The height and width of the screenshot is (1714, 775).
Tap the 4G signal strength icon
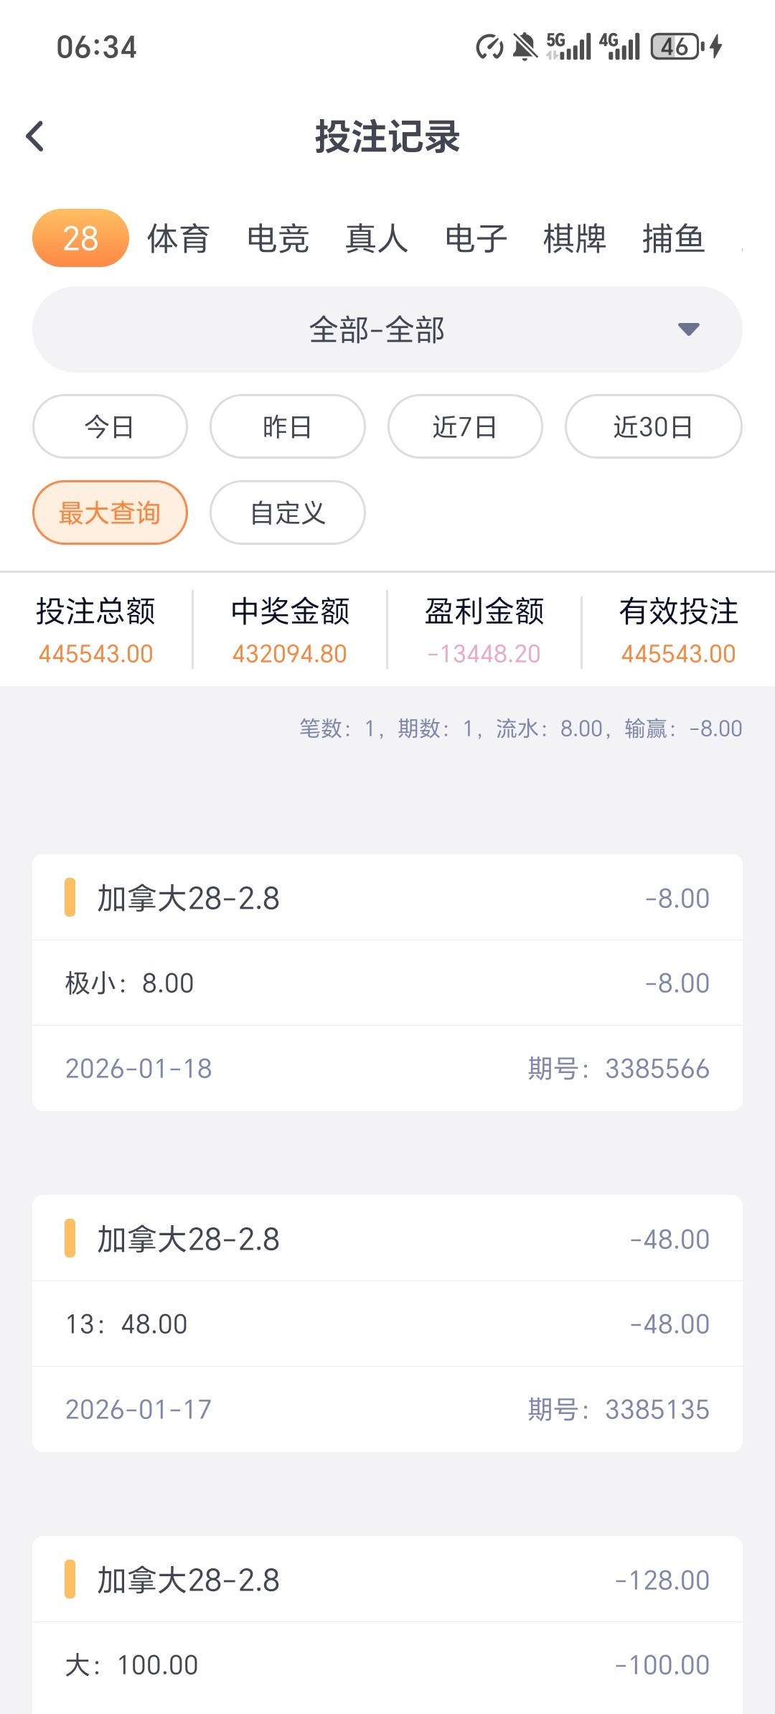click(620, 47)
